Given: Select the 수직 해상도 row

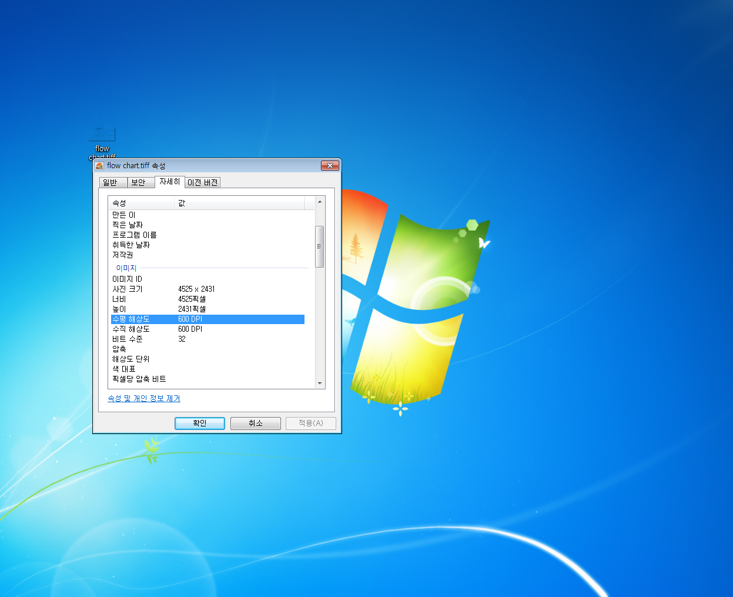Looking at the screenshot, I should point(207,329).
